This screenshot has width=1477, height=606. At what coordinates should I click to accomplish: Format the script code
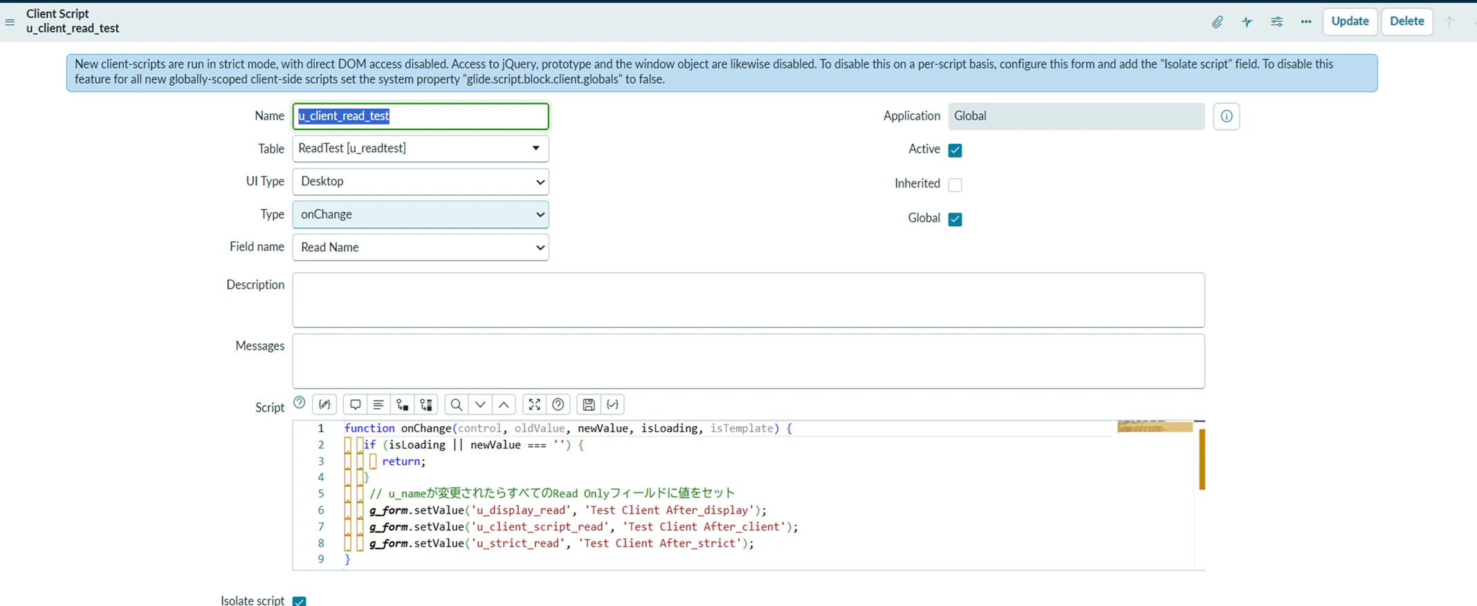coord(378,405)
